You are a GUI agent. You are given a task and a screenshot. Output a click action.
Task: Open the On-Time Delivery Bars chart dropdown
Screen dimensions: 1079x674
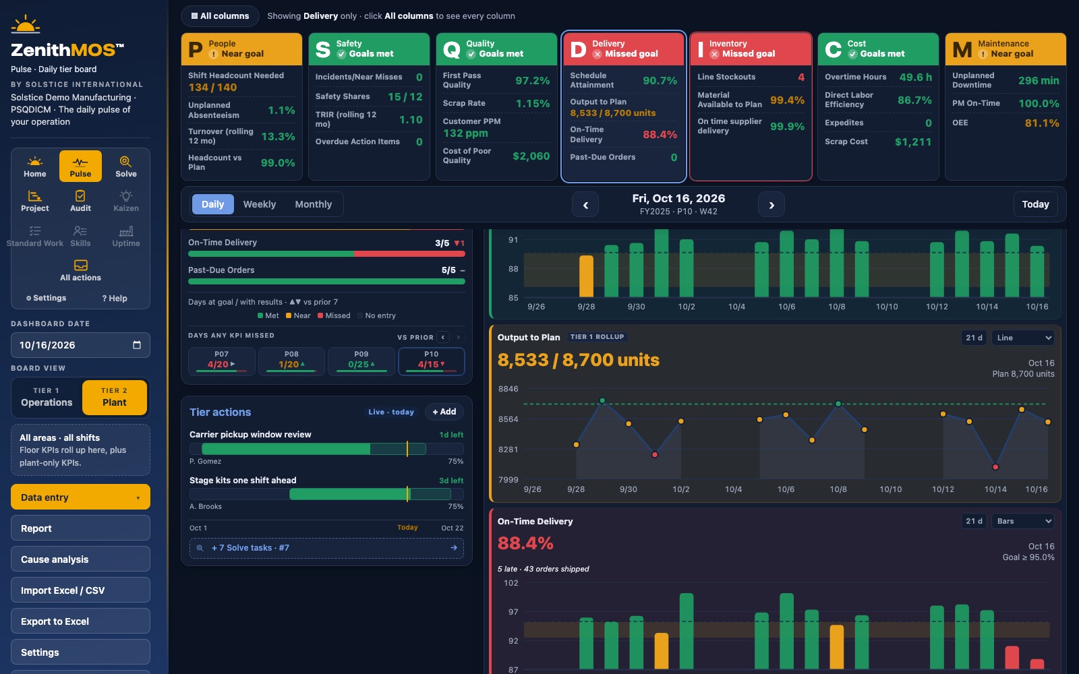1024,521
